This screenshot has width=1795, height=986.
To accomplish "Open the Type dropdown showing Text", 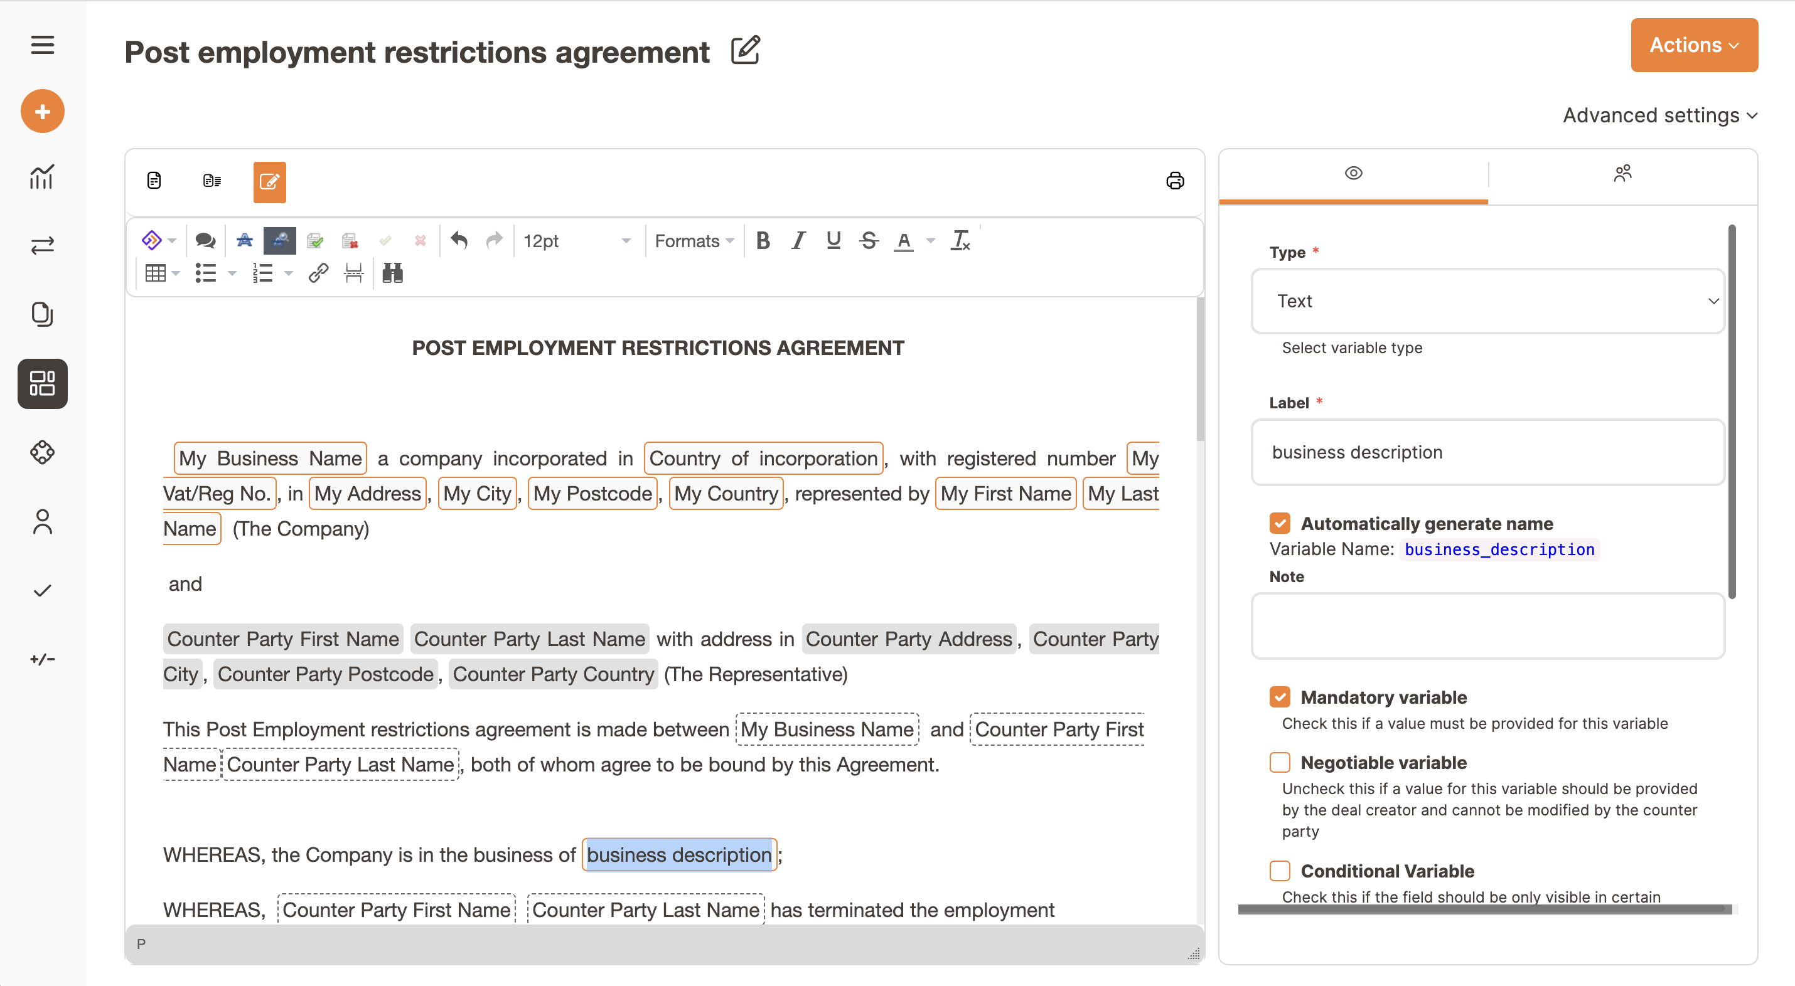I will pos(1487,301).
